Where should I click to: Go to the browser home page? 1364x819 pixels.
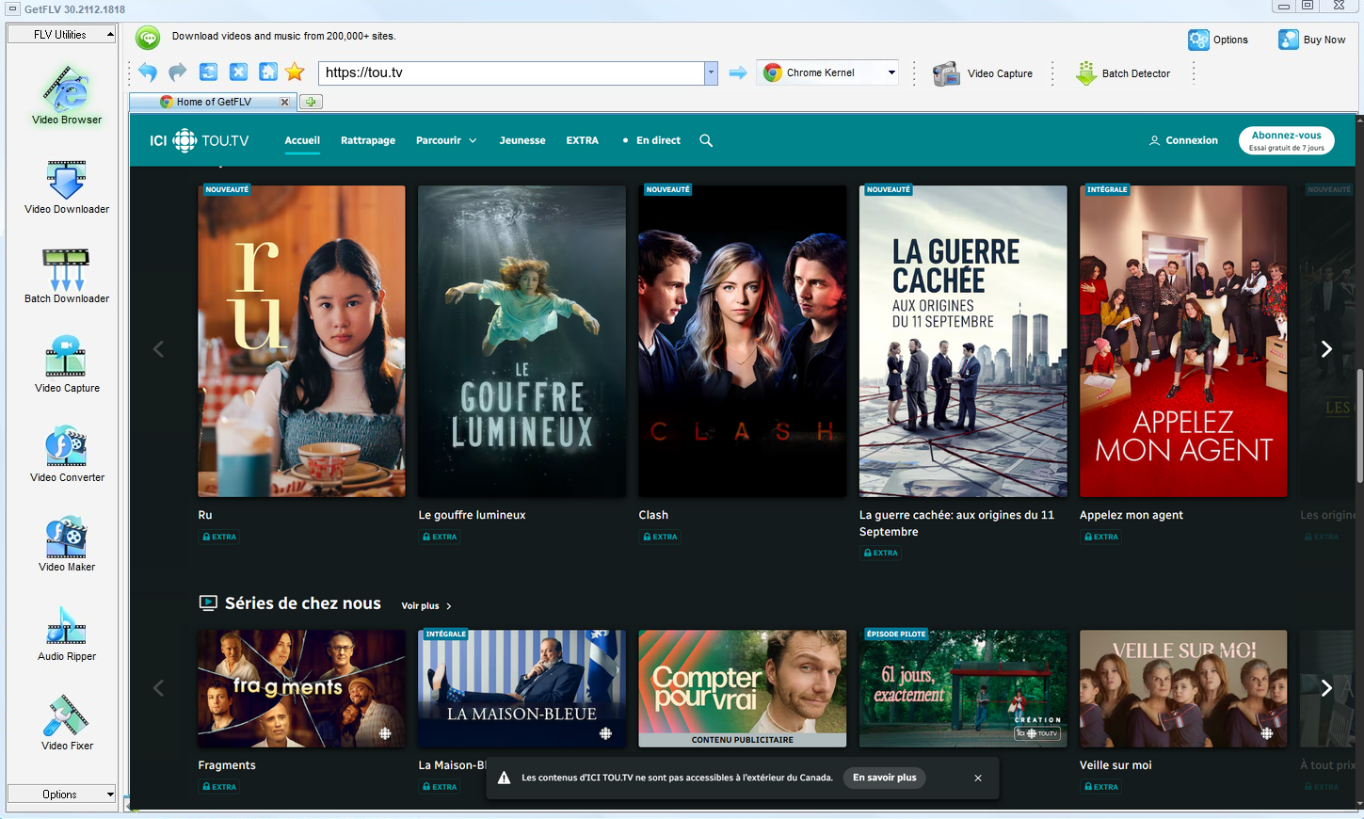(268, 72)
